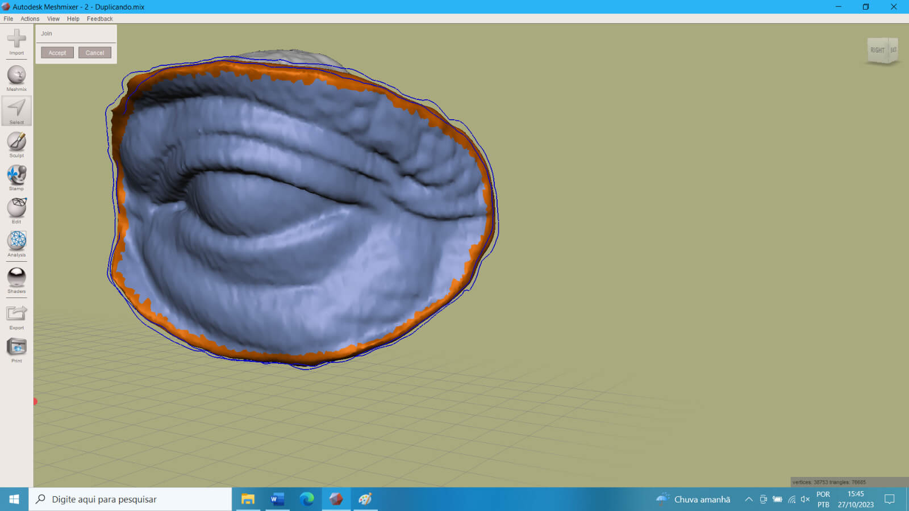Click the POR PTB language indicator
The height and width of the screenshot is (511, 909).
823,499
